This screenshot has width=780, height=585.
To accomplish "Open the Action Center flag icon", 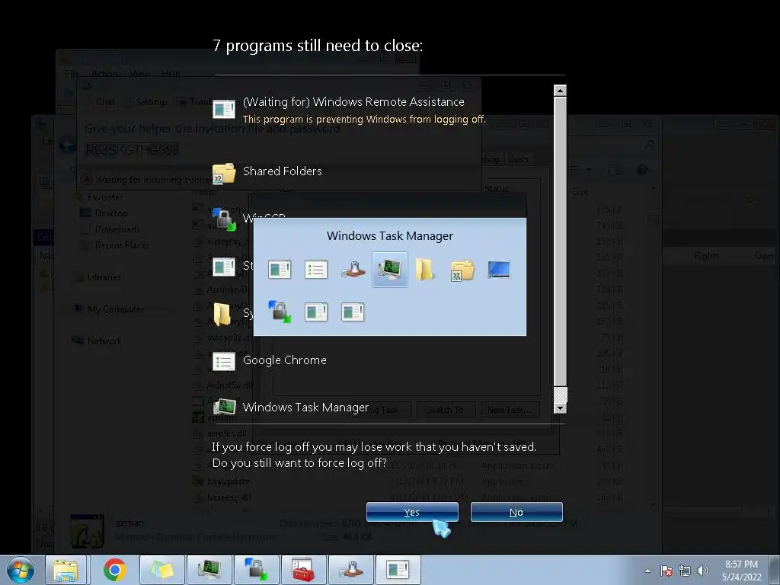I will point(667,571).
